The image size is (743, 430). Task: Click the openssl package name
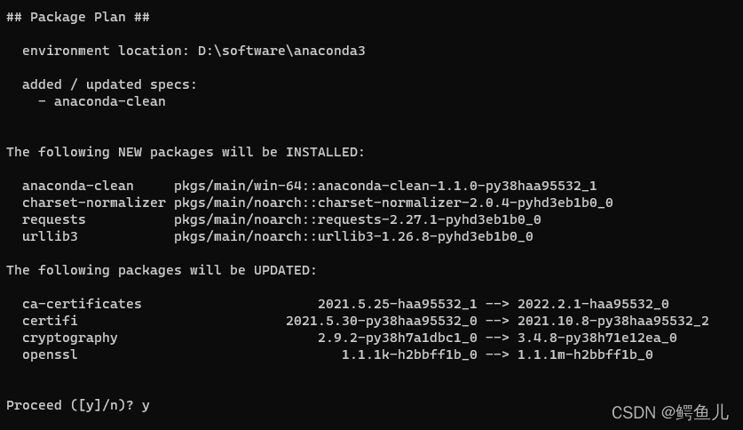[50, 354]
